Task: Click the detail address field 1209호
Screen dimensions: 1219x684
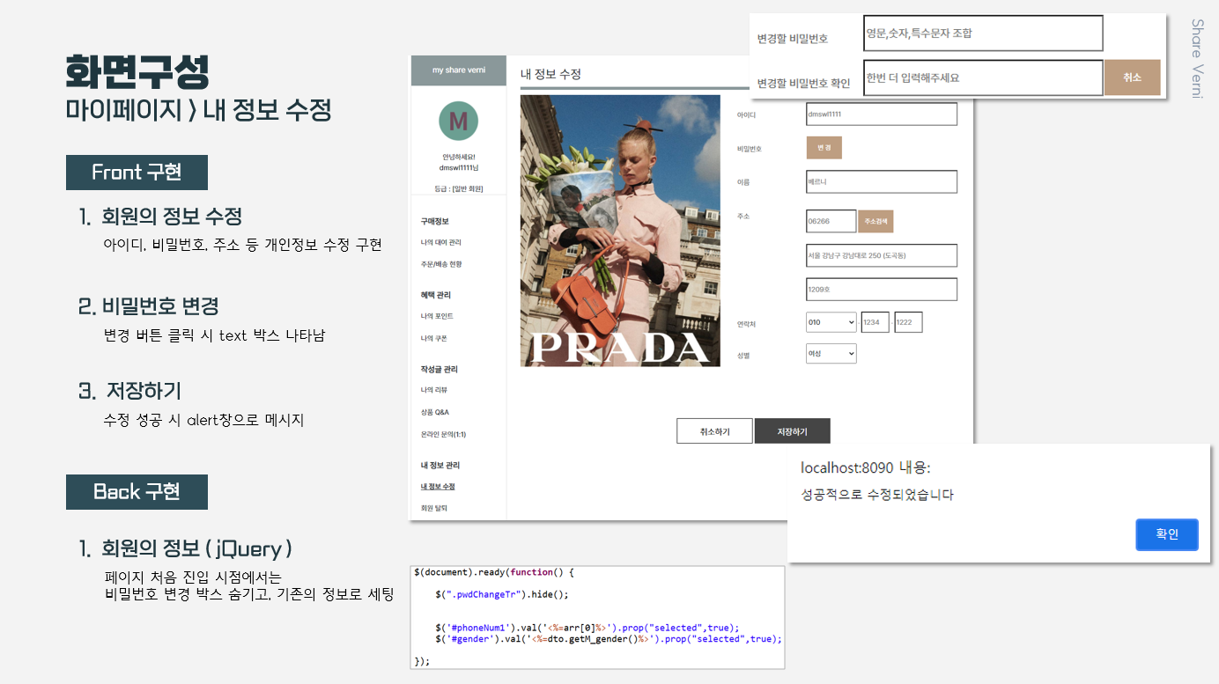Action: coord(881,289)
